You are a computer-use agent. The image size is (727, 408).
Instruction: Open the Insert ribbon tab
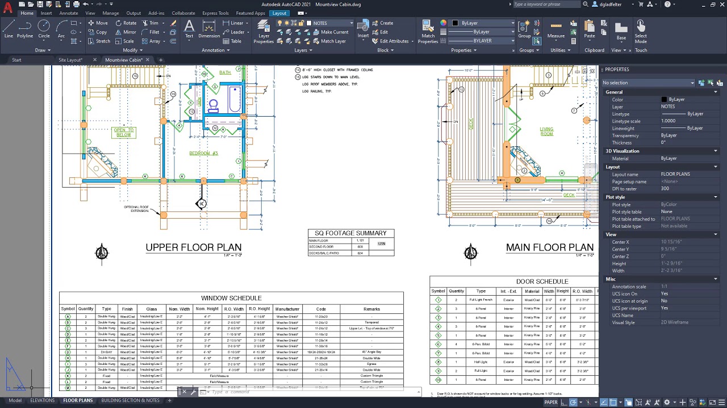tap(46, 13)
